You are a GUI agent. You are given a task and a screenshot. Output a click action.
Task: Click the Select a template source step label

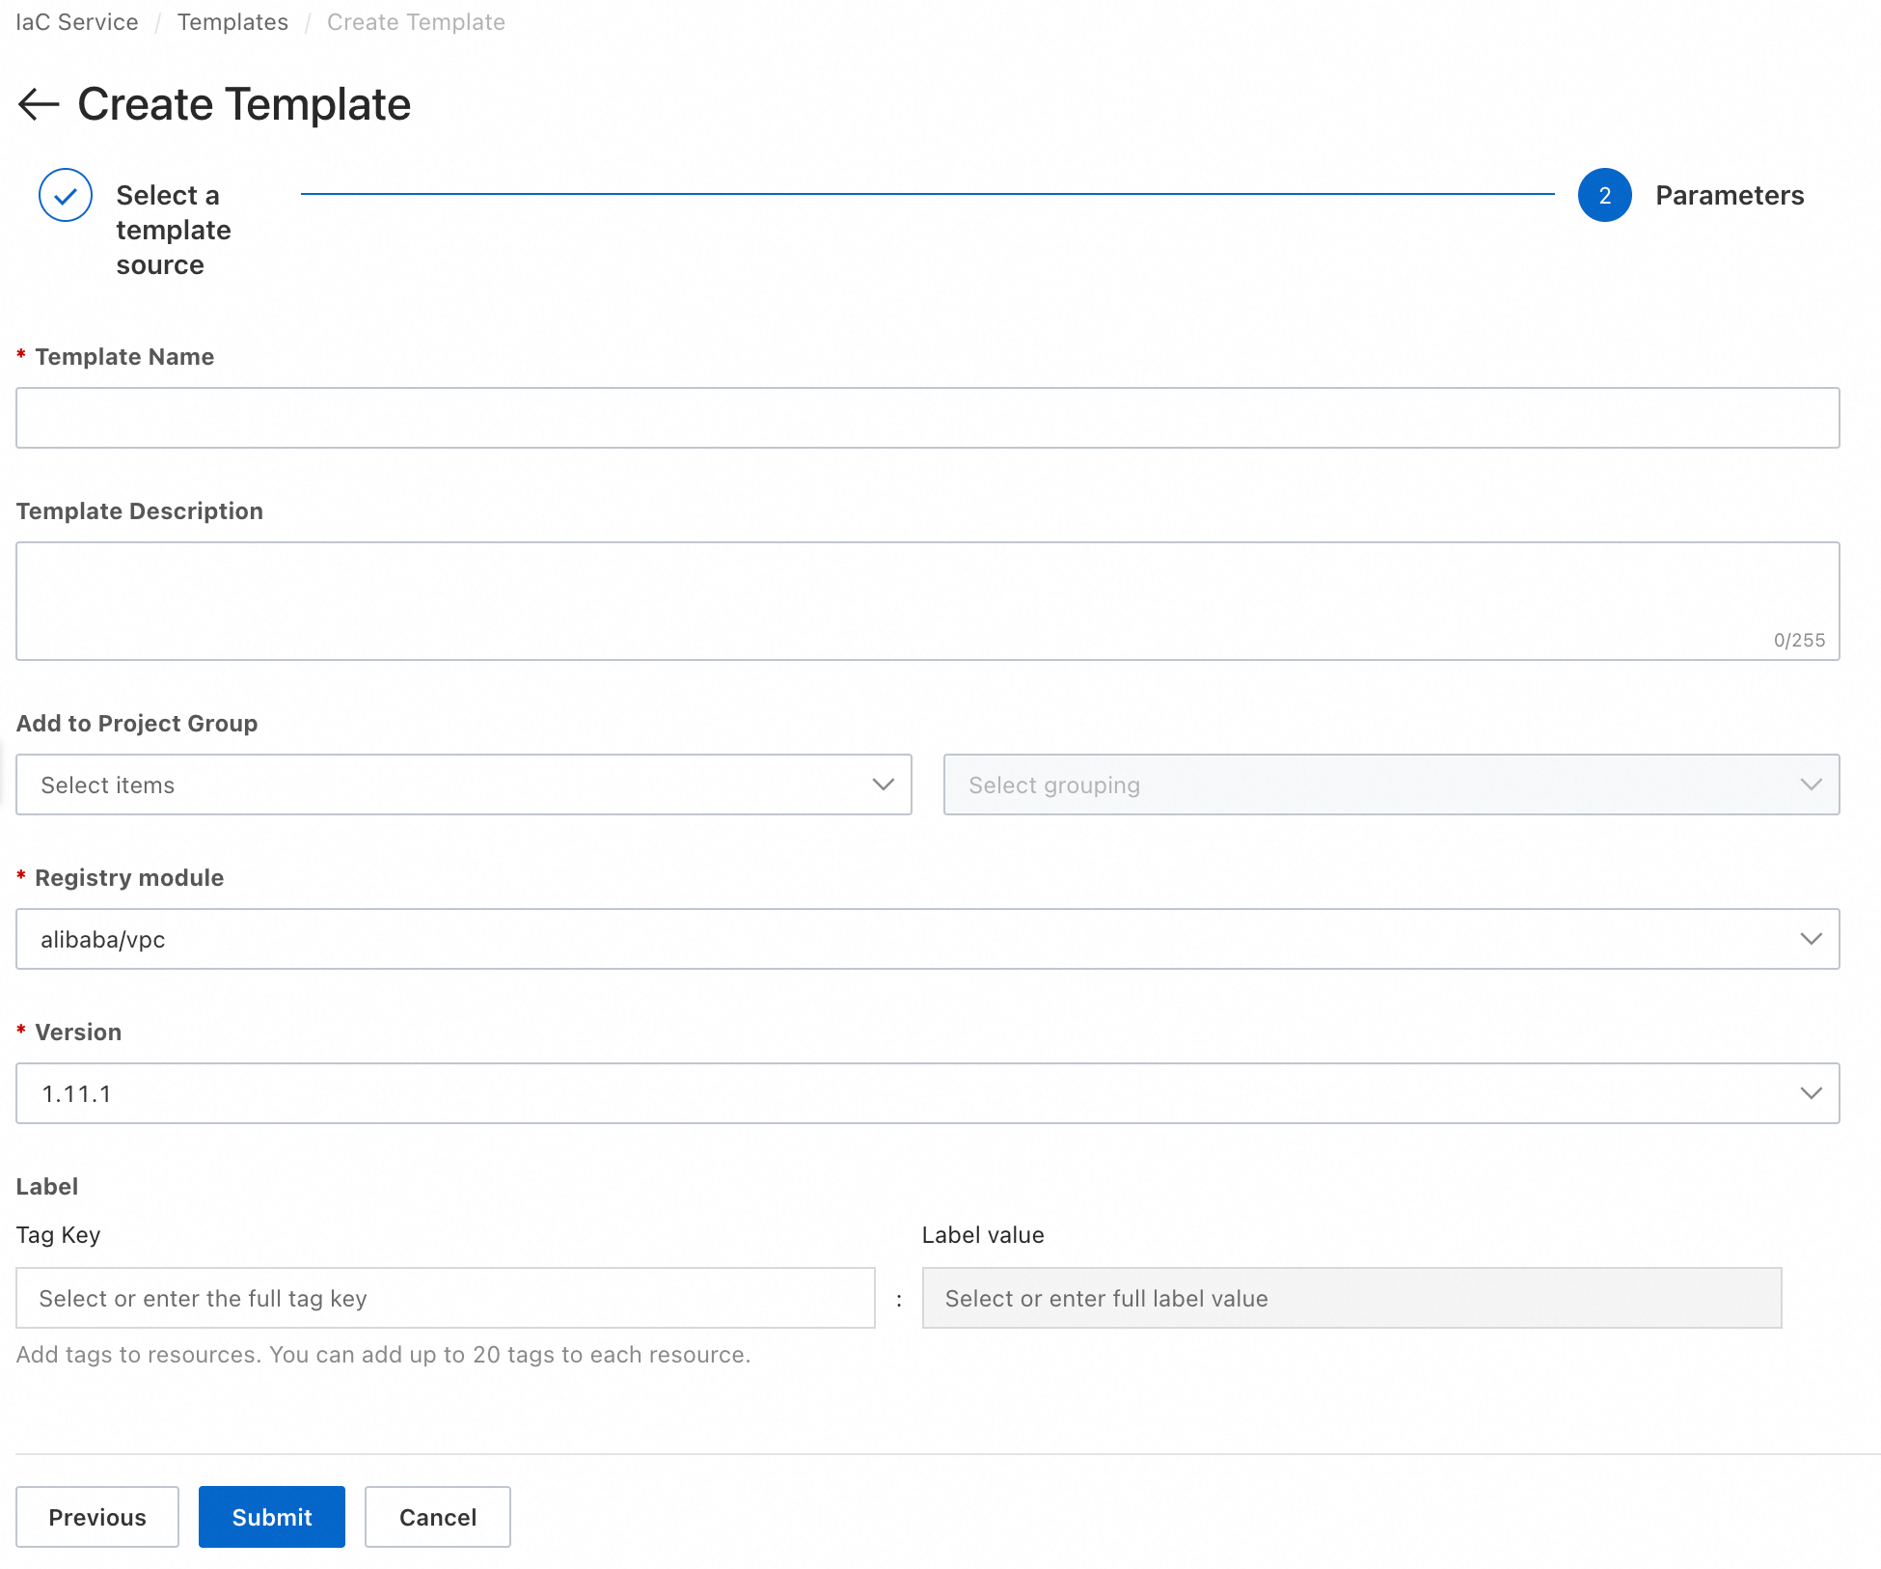(x=174, y=230)
